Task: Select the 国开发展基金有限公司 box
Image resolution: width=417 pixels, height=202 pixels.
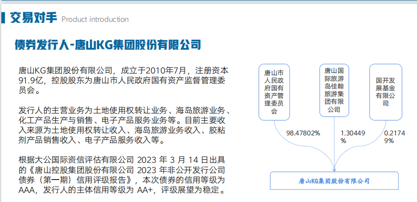Action: [x=386, y=92]
